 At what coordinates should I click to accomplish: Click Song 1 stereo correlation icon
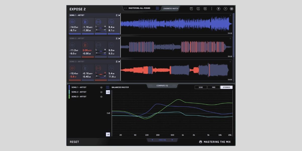[98, 22]
